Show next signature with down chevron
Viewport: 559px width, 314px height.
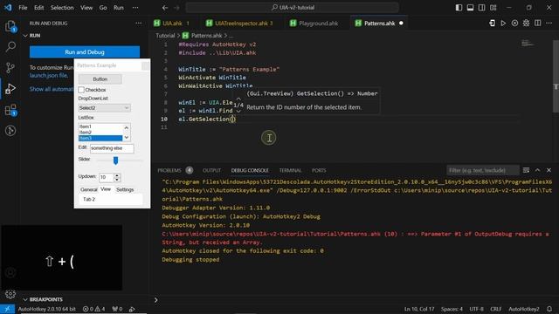click(x=238, y=111)
